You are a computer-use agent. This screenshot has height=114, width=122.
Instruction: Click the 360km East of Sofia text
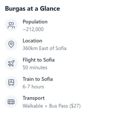pos(45,48)
